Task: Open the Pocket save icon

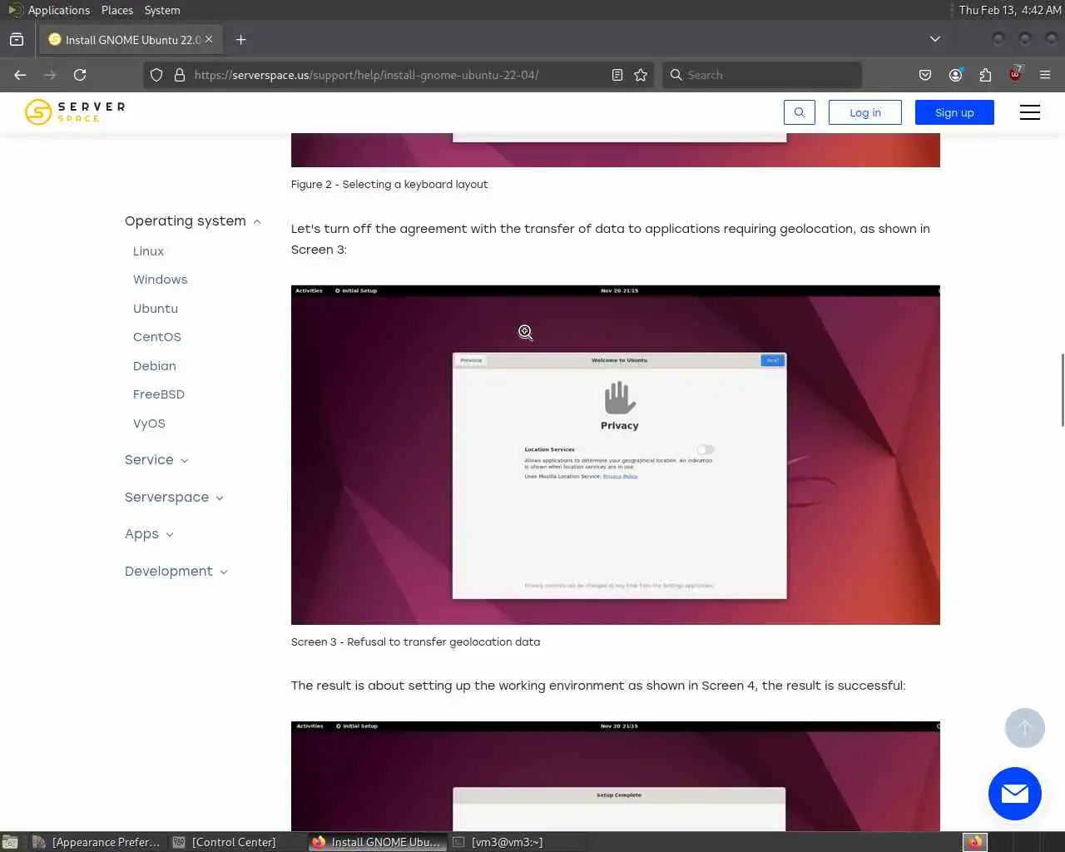Action: coord(925,75)
